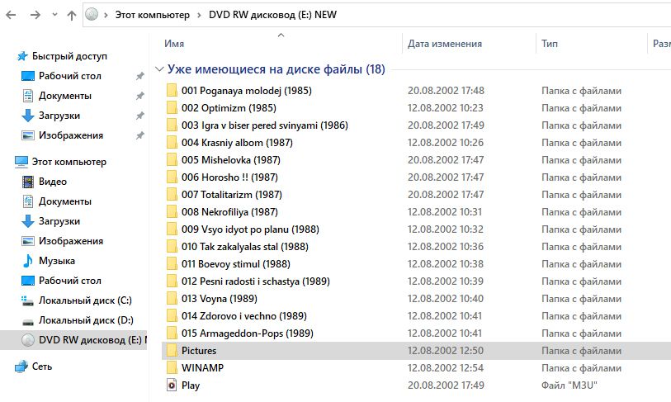Open 'Музыка' folder in navigation pane
Image resolution: width=671 pixels, height=402 pixels.
point(56,261)
